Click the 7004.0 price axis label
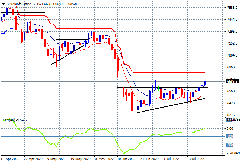The height and width of the screenshot is (163, 240). [x=232, y=55]
